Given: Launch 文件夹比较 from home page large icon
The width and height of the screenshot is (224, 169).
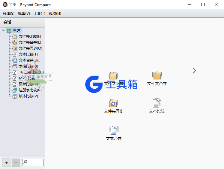Looking at the screenshot, I should (113, 76).
